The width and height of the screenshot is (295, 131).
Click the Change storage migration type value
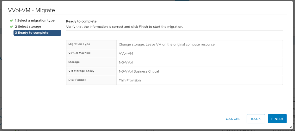167,45
